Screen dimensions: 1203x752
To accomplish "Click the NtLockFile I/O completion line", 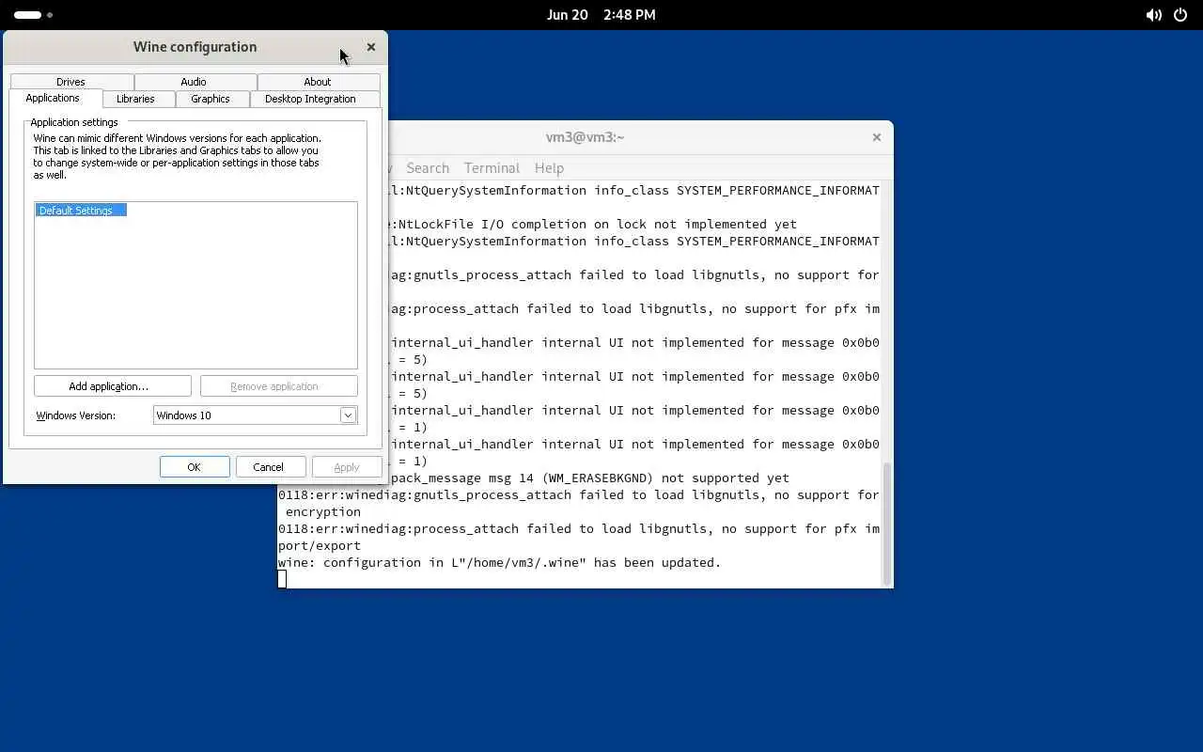I will coord(594,224).
